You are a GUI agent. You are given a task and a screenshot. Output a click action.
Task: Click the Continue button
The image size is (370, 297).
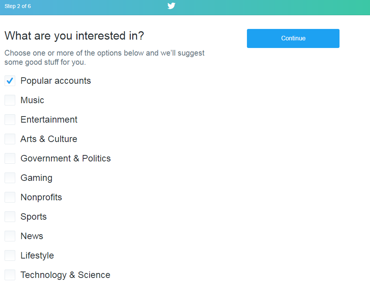click(293, 38)
